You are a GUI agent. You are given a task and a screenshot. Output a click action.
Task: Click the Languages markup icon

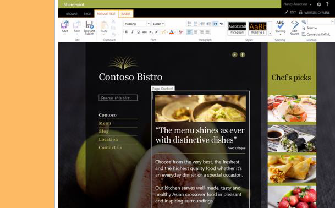pyautogui.click(x=304, y=22)
